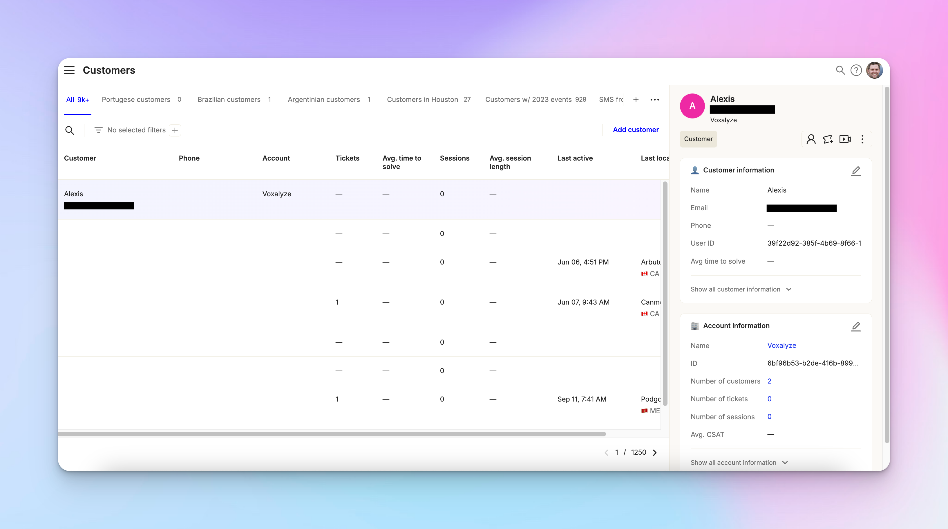Open the Voxalyze account link
The image size is (948, 529).
(782, 346)
